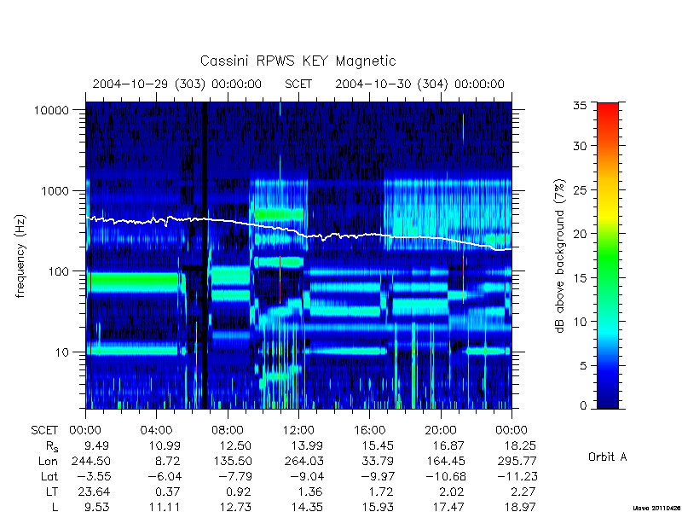The width and height of the screenshot is (682, 512).
Task: Click the Lon value "33.79"
Action: pos(376,461)
